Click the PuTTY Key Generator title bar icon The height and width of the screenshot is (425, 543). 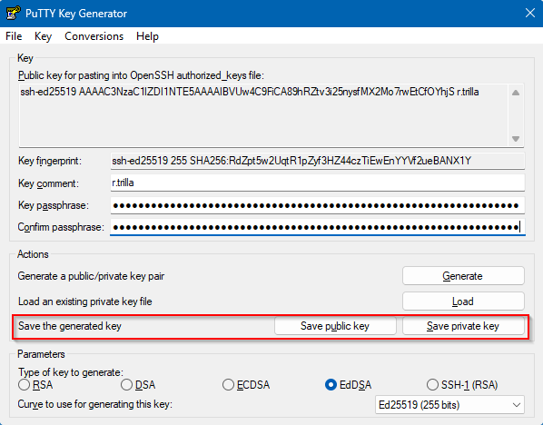pos(13,14)
